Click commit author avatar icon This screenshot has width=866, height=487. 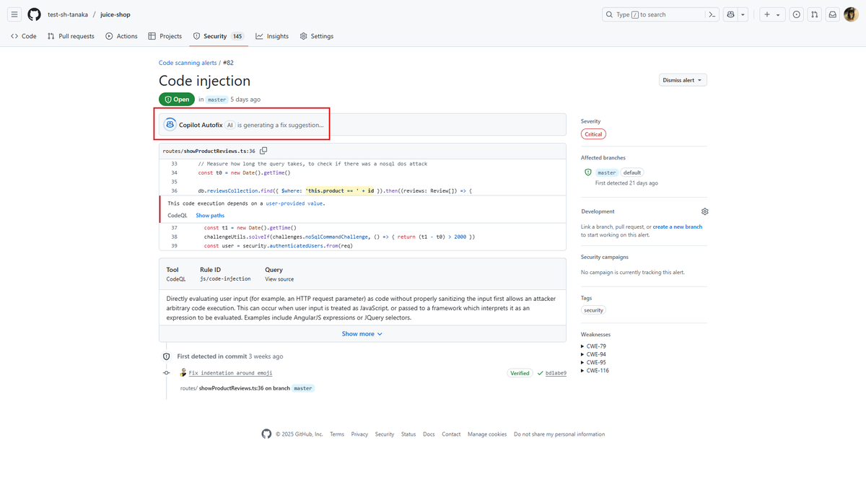tap(183, 373)
